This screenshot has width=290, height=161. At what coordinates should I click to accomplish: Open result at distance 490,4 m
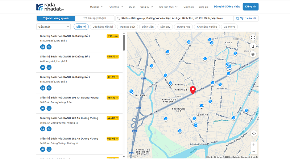79,42
